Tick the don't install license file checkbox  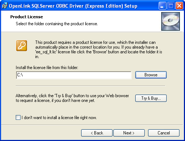pos(18,118)
